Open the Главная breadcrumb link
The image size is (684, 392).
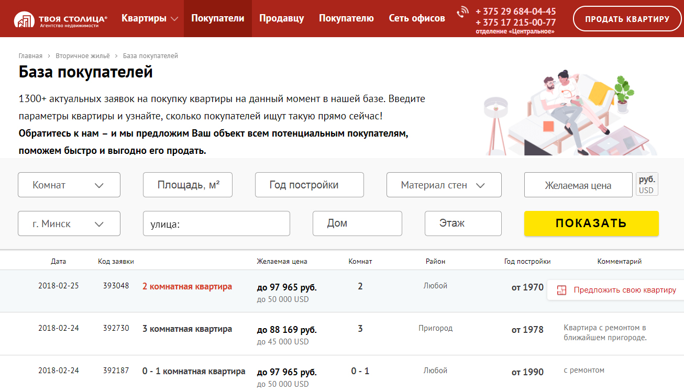click(x=30, y=56)
